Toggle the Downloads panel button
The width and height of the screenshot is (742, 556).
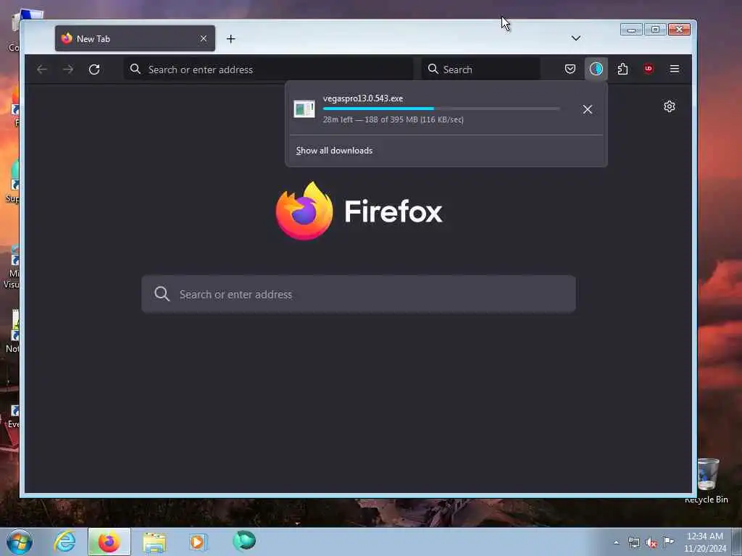point(596,69)
